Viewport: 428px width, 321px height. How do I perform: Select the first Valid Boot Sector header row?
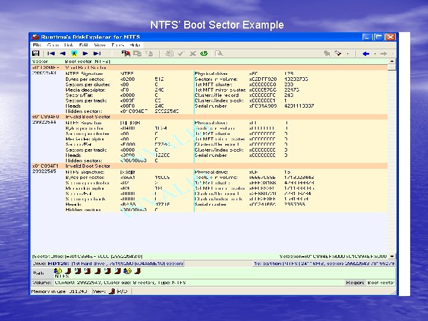pyautogui.click(x=86, y=68)
